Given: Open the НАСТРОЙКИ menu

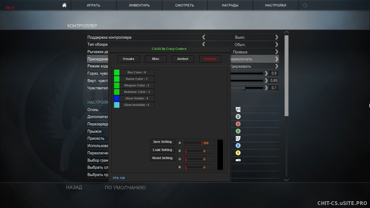Looking at the screenshot, I should click(x=276, y=5).
